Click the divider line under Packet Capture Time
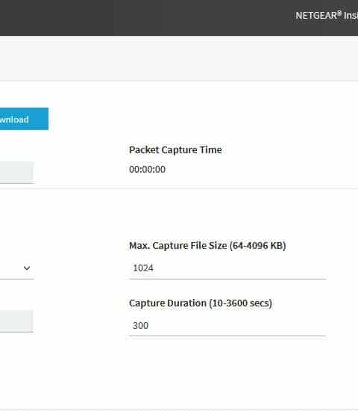The height and width of the screenshot is (411, 358). (179, 188)
